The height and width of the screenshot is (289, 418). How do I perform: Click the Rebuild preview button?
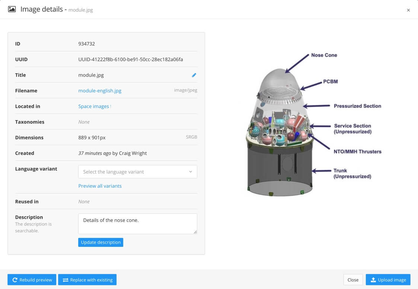pyautogui.click(x=32, y=280)
